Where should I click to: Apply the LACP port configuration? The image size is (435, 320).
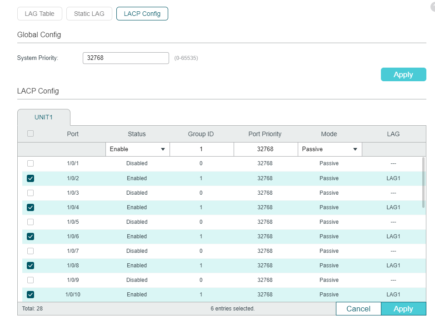[403, 309]
